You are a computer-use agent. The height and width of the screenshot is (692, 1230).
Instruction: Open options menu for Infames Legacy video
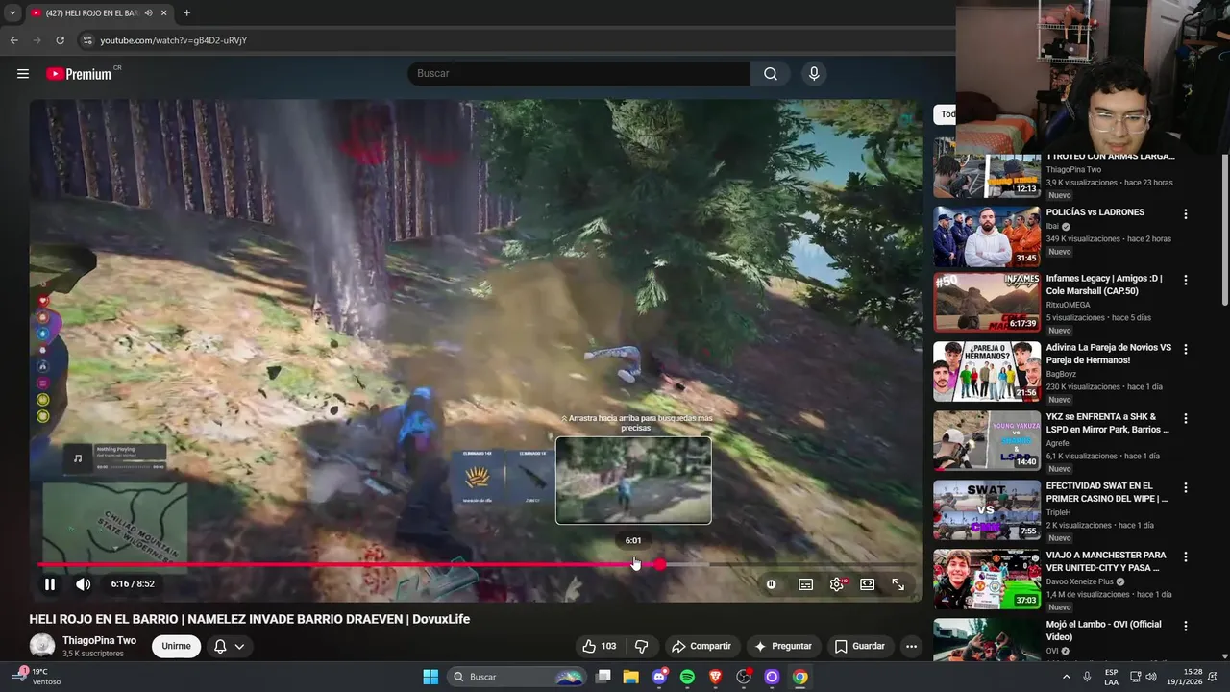click(x=1186, y=281)
